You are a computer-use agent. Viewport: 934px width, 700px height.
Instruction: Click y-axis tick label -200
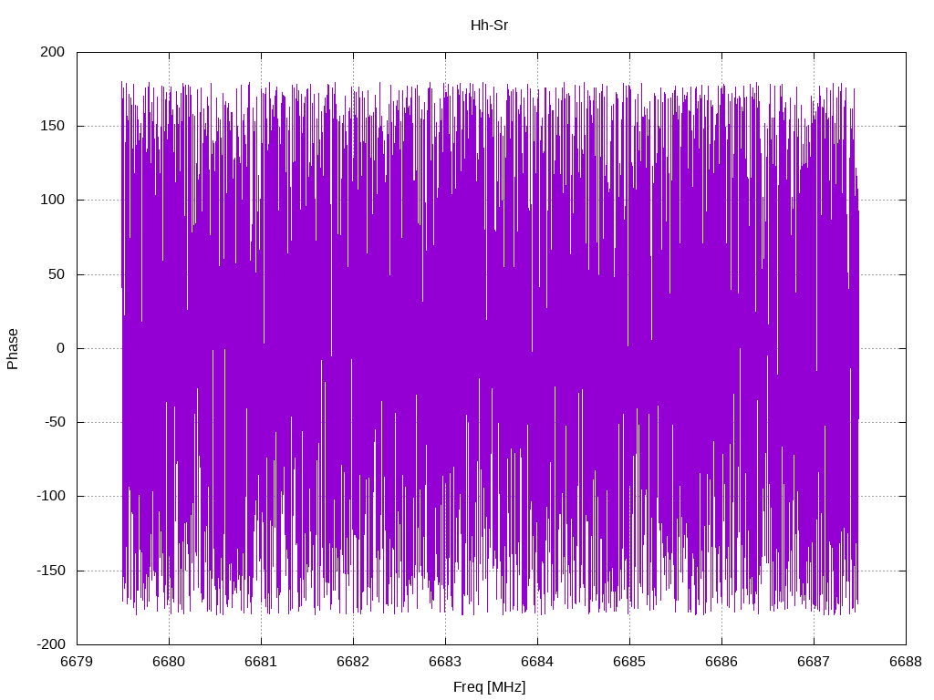coord(51,644)
